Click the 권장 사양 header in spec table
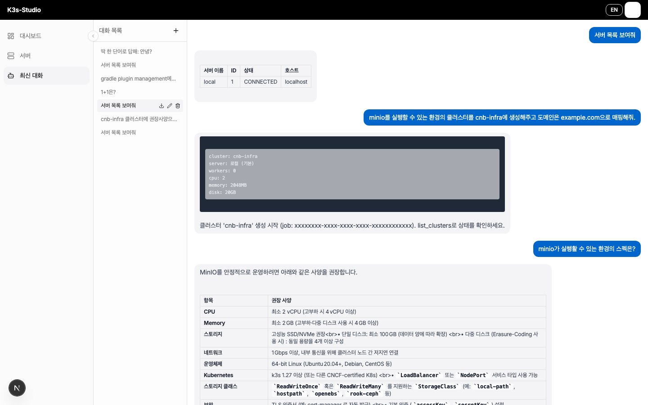 tap(407, 301)
